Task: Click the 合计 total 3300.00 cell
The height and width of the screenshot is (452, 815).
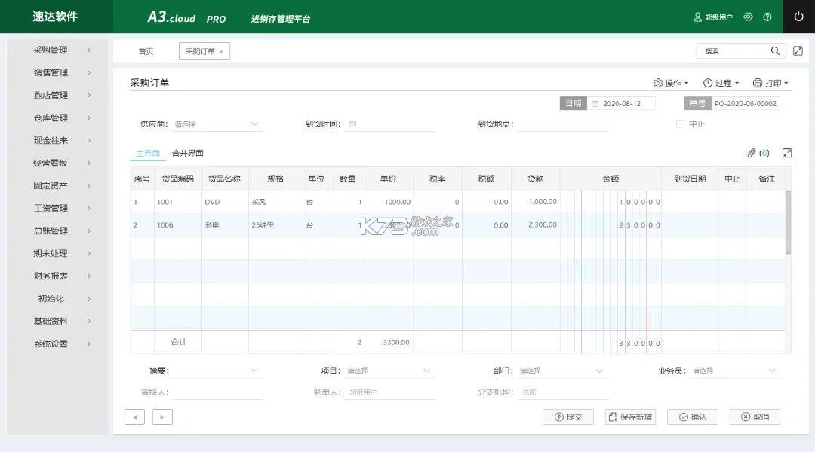Action: pyautogui.click(x=389, y=343)
